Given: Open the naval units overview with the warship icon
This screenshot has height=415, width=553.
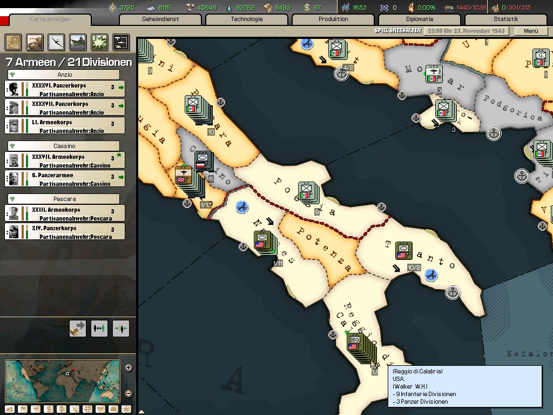Looking at the screenshot, I should coord(78,42).
